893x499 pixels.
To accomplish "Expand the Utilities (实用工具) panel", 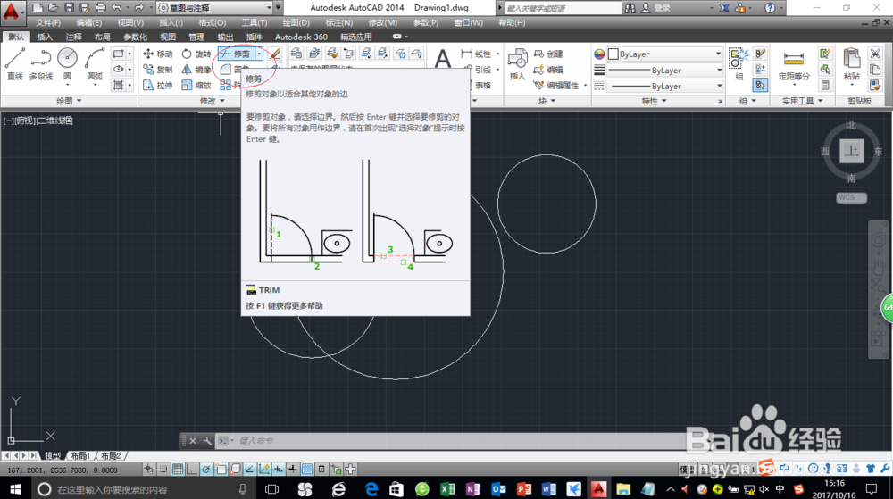I will coord(802,101).
